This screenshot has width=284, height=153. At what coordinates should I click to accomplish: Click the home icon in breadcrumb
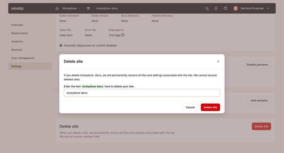coord(57,8)
